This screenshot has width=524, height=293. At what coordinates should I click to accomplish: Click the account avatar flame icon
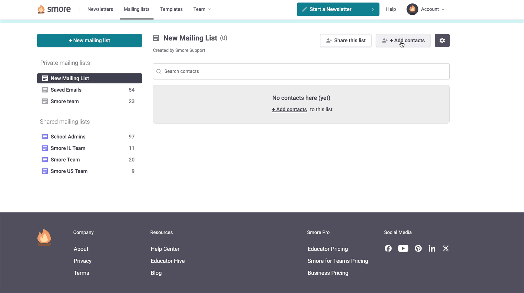point(412,9)
